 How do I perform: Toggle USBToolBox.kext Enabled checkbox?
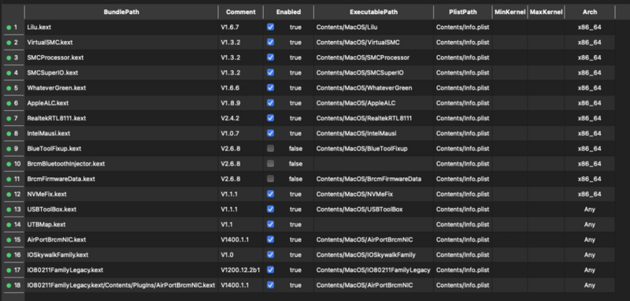tap(270, 209)
